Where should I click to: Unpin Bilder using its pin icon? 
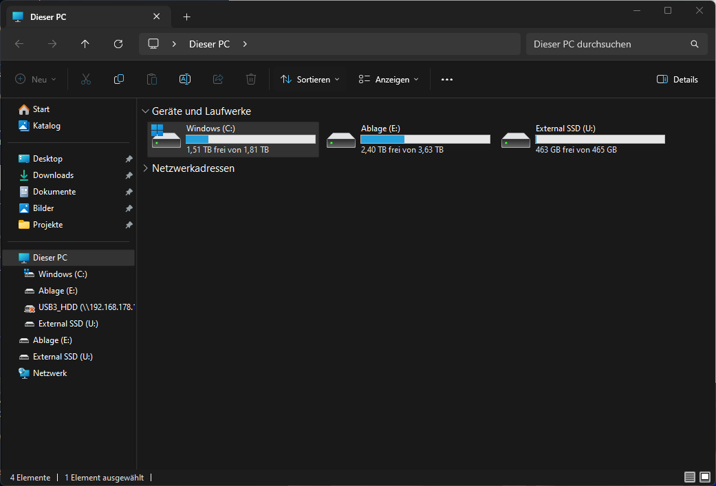(x=129, y=208)
